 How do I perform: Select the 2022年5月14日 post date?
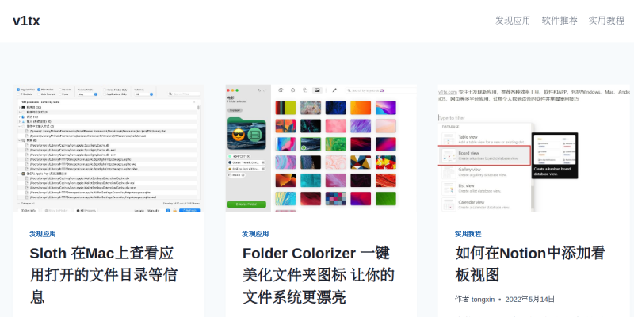point(529,300)
